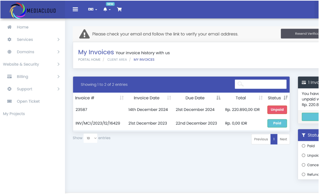Sort invoices by Due Date icon
The width and height of the screenshot is (320, 194).
(218, 98)
